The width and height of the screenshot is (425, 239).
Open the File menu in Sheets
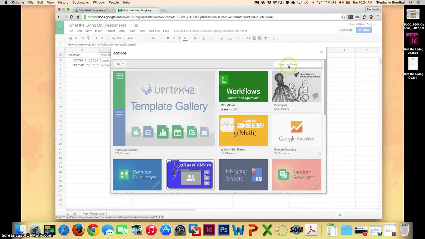click(71, 31)
